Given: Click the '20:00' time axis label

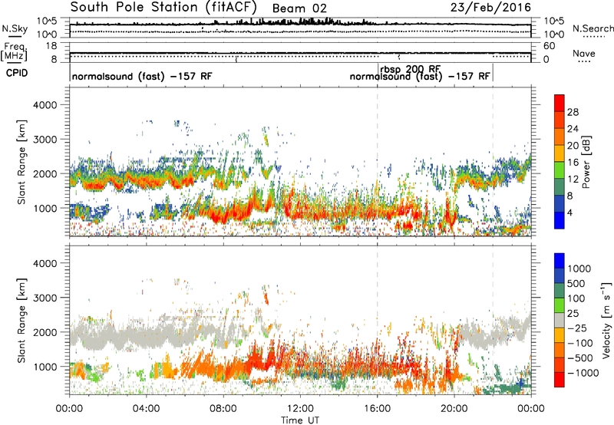Looking at the screenshot, I should [454, 409].
